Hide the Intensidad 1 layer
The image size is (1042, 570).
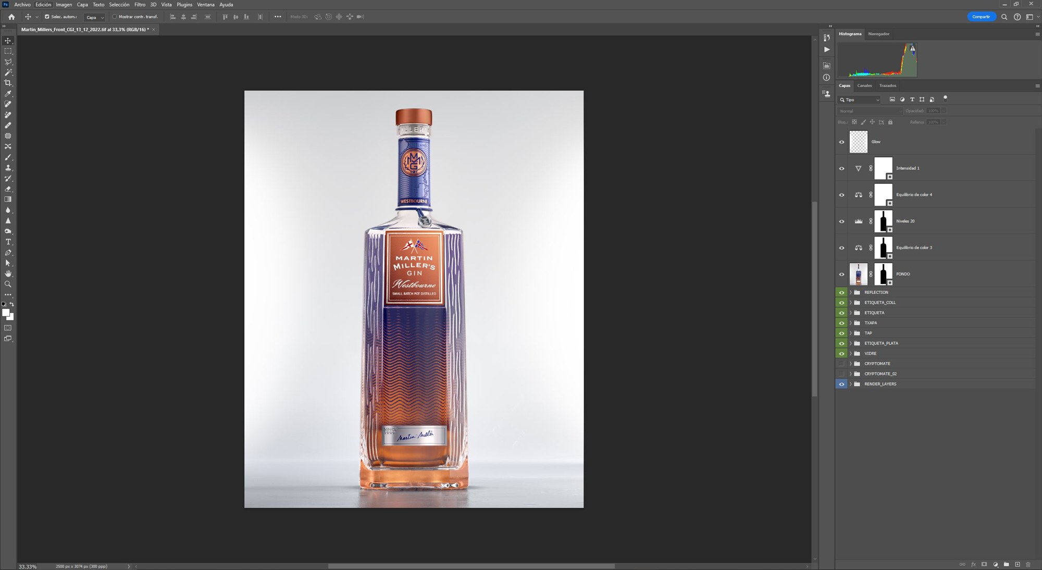tap(841, 168)
